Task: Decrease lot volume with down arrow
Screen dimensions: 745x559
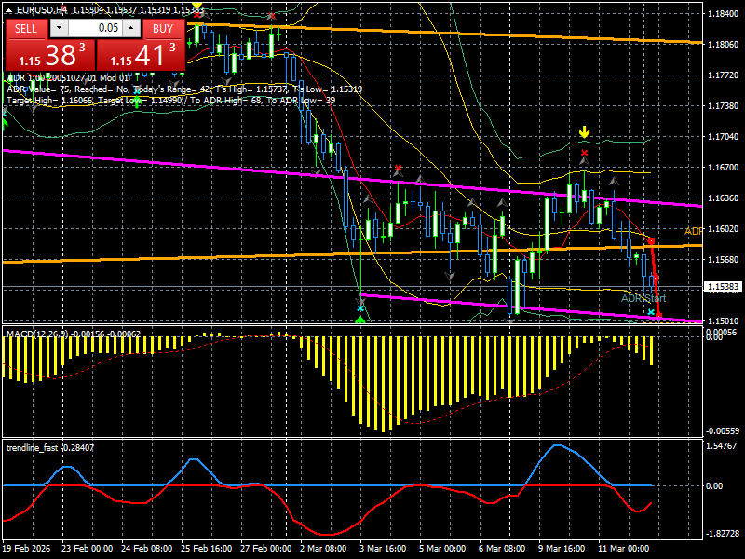Action: point(59,28)
